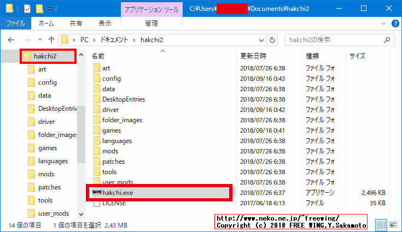Screen dimensions: 402x232
Task: Go back using the Back arrow
Action: pyautogui.click(x=11, y=40)
